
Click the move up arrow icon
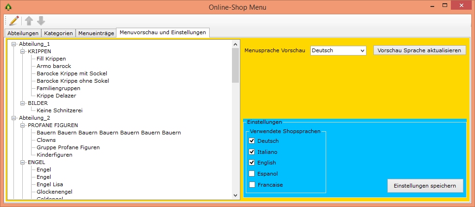click(29, 20)
